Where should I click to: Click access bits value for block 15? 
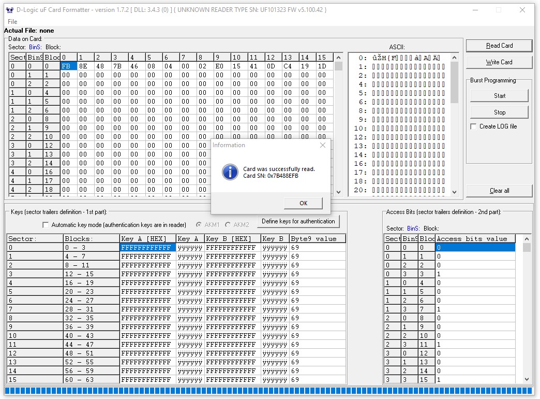(475, 380)
